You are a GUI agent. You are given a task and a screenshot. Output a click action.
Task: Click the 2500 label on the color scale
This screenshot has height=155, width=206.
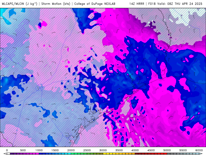(x=87, y=150)
